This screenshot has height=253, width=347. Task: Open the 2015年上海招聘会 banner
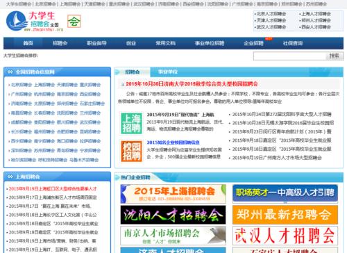click(173, 194)
